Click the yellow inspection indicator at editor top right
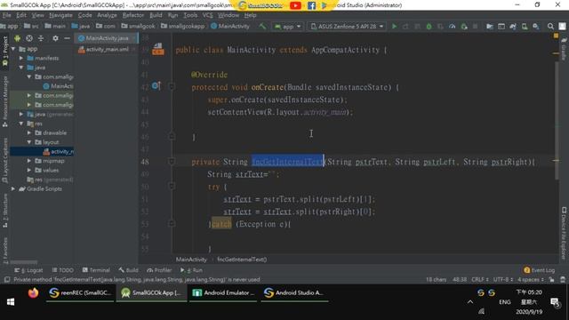 coord(556,36)
